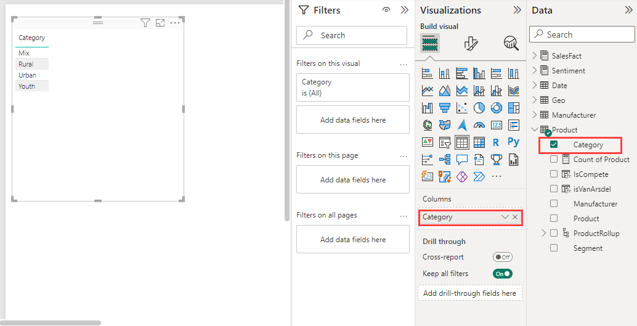Choose the R script visual
The width and height of the screenshot is (637, 326).
(x=497, y=142)
